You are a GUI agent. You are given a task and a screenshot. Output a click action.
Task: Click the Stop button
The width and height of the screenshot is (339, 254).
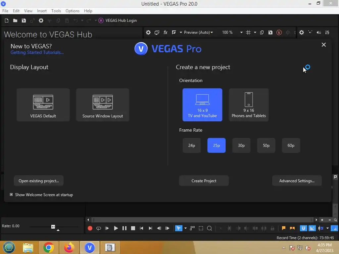(133, 228)
